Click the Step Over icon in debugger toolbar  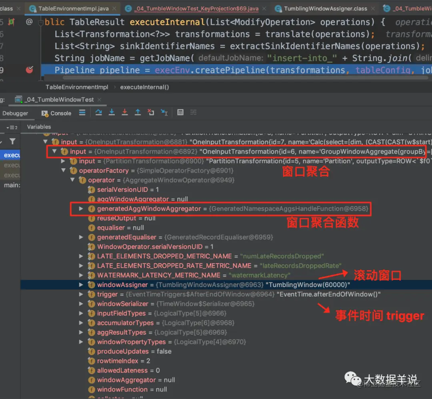pos(98,112)
